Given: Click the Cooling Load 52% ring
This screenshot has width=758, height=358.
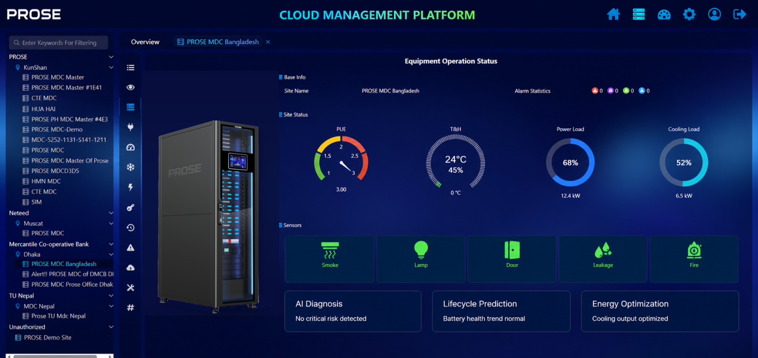Looking at the screenshot, I should point(684,162).
